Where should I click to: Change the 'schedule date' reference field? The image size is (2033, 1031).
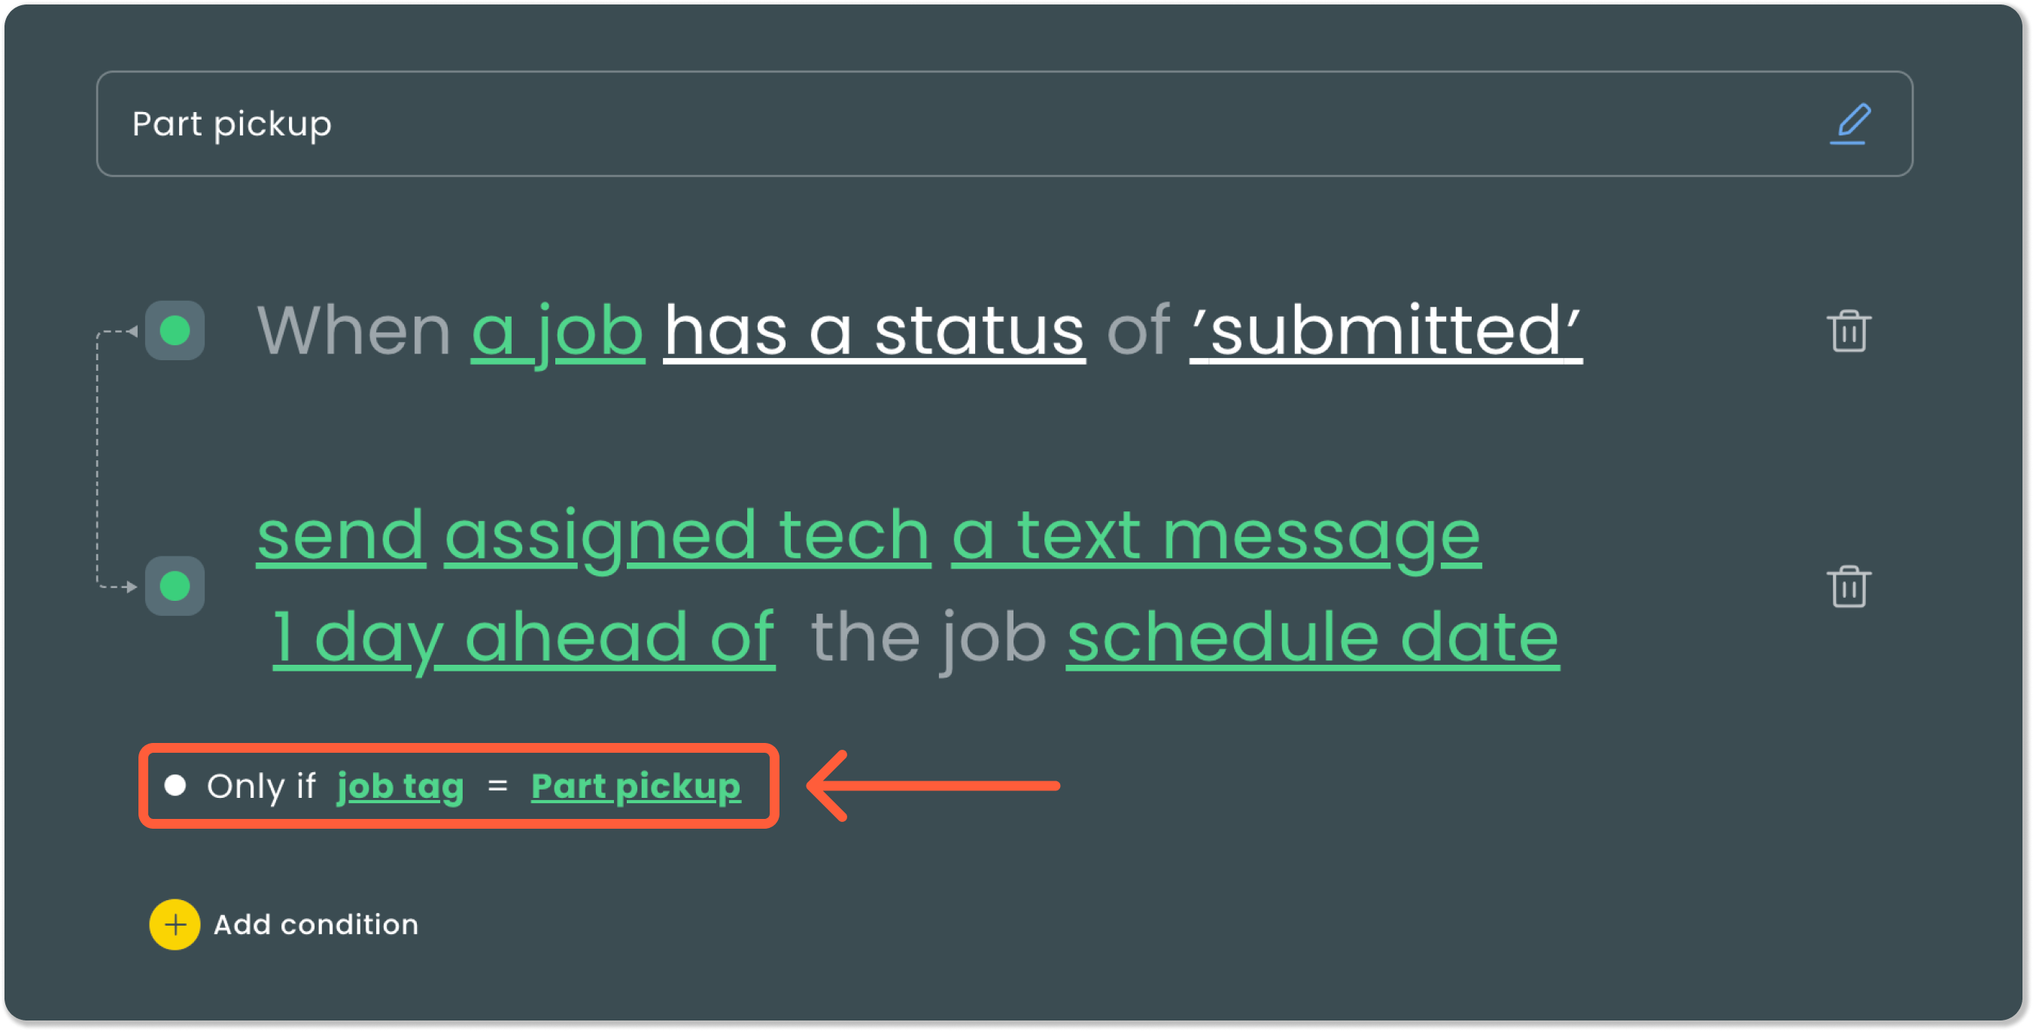point(1312,637)
